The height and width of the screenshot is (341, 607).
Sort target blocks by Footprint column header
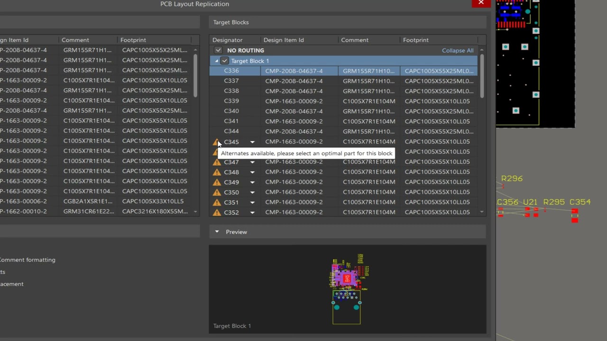coord(415,40)
